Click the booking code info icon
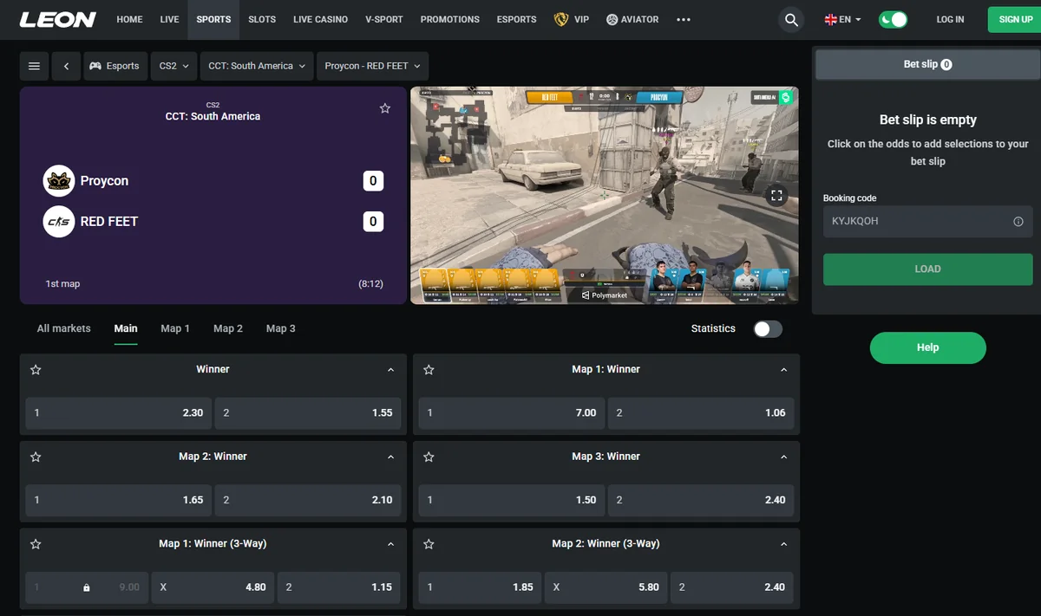The height and width of the screenshot is (616, 1041). (1018, 222)
